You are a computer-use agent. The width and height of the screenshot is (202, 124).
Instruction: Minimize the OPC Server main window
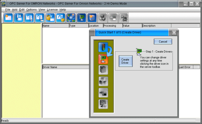186,4
